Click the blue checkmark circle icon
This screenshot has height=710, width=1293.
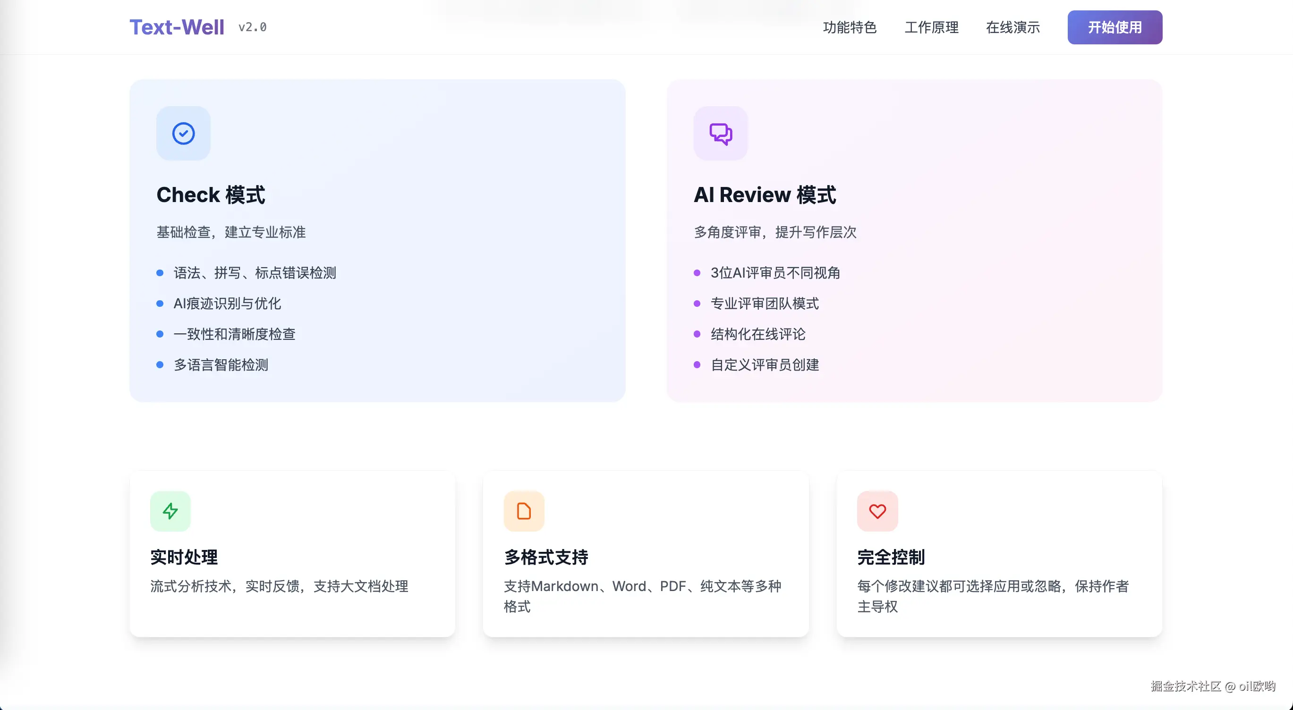[183, 134]
